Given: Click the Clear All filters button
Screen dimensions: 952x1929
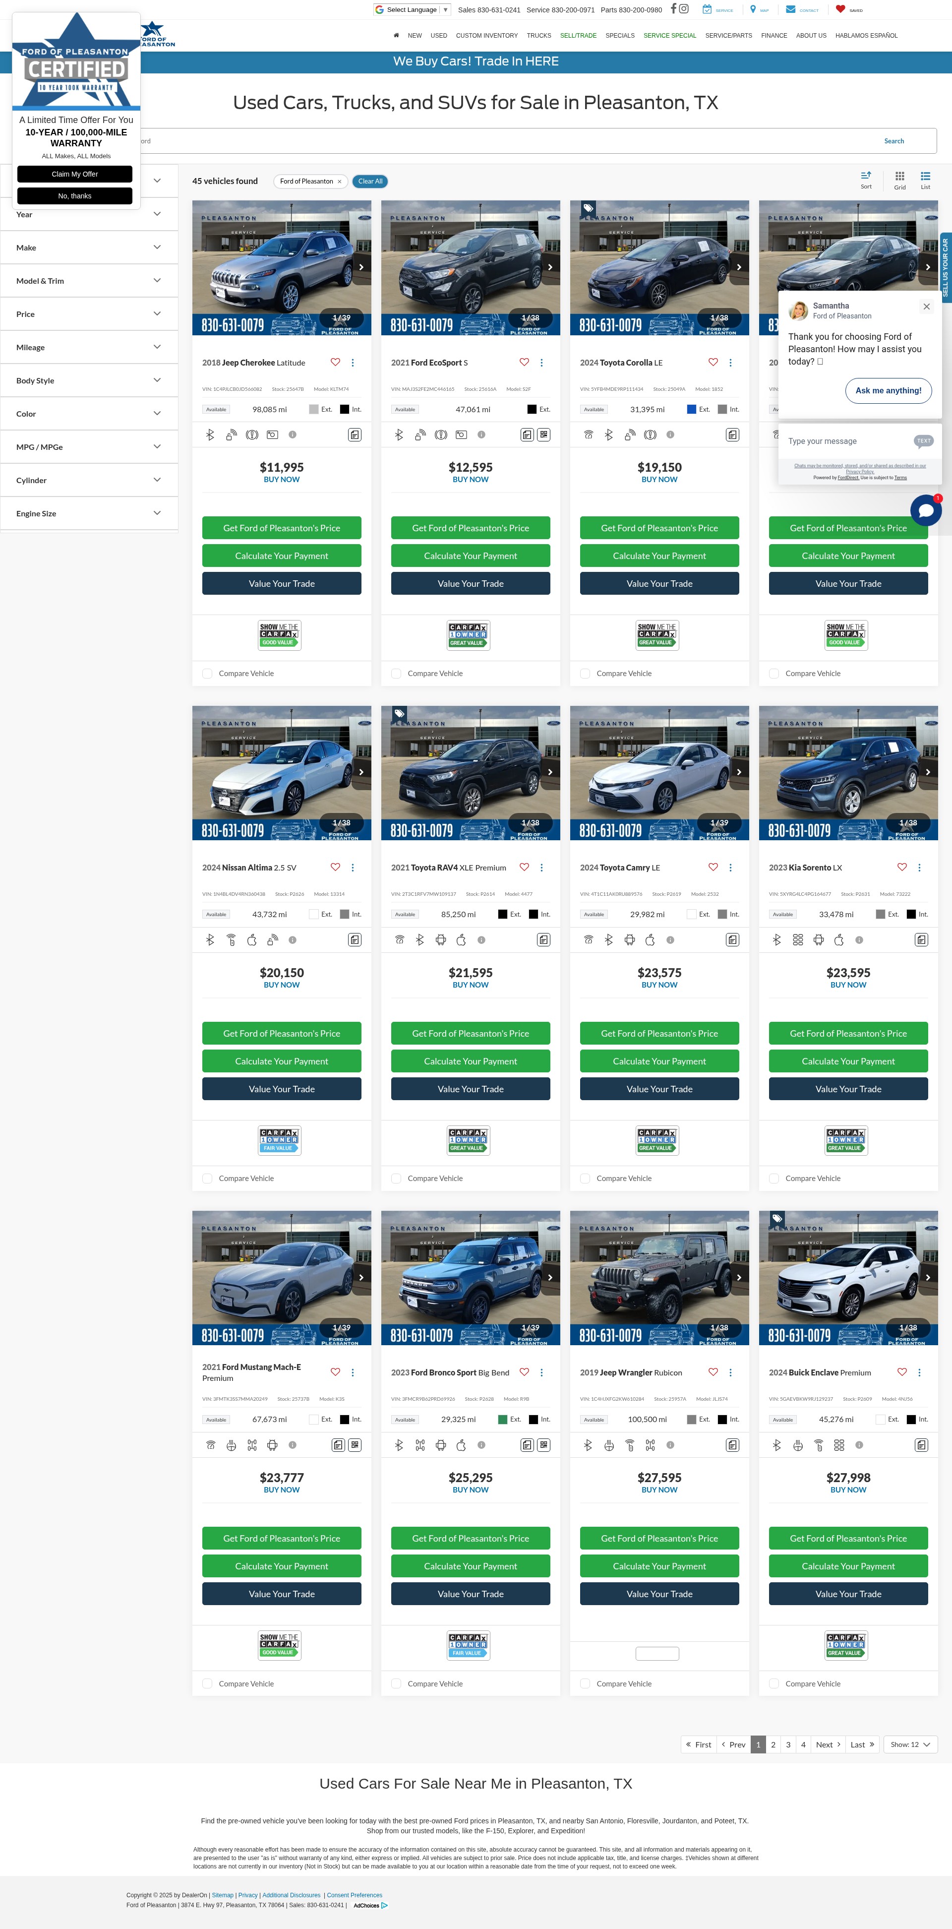Looking at the screenshot, I should (x=370, y=181).
